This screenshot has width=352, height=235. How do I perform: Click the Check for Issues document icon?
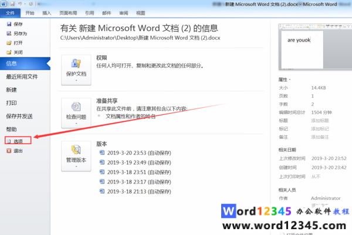point(76,107)
